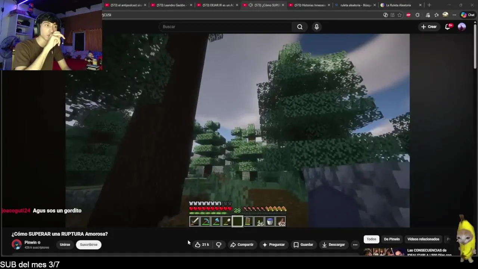Click the ABP adblock extension icon
The width and height of the screenshot is (478, 269).
408,15
